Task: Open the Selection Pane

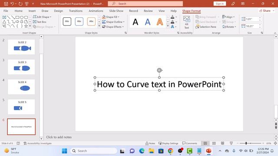Action: pyautogui.click(x=206, y=27)
